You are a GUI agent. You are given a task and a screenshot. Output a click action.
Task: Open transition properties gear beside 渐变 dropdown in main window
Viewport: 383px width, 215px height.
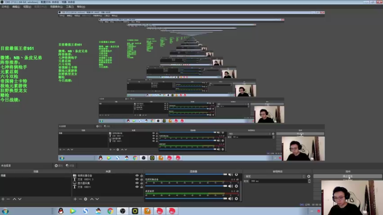[x=309, y=176]
